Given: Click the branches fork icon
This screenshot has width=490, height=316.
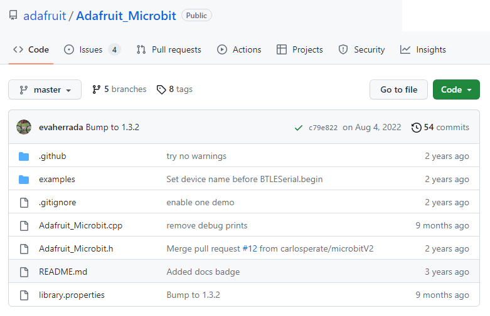Looking at the screenshot, I should [x=97, y=89].
